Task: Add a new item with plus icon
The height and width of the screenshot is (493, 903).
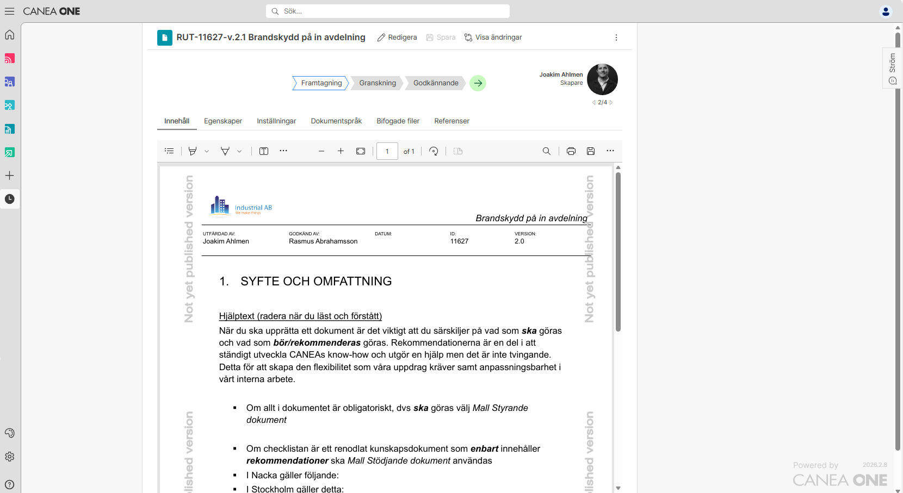Action: 9,176
